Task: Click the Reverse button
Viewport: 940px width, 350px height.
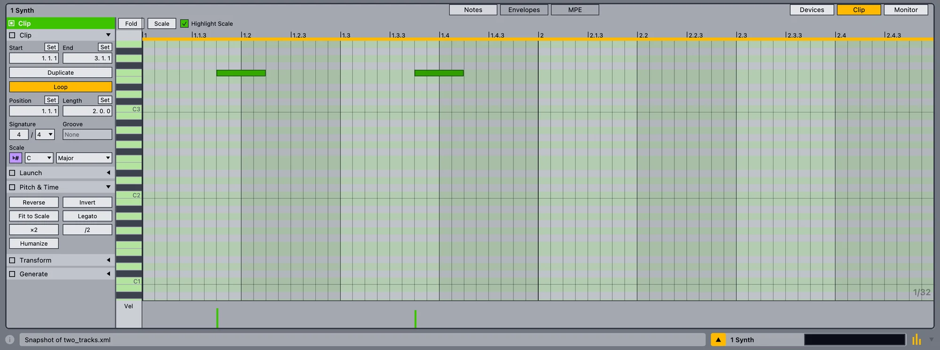Action: tap(34, 202)
